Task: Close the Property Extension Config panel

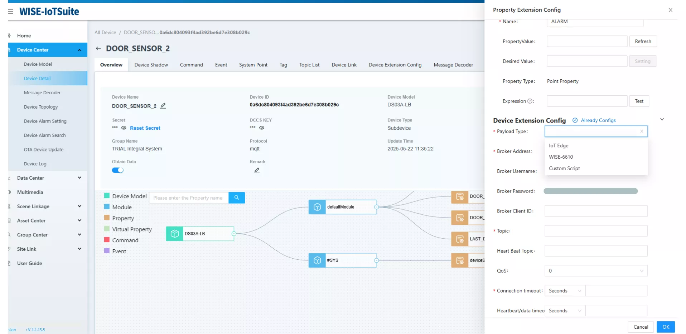Action: (x=671, y=10)
